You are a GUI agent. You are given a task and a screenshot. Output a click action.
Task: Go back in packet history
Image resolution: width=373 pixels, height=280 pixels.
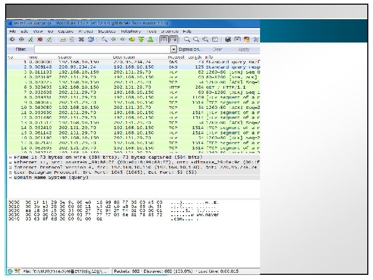[x=113, y=39]
